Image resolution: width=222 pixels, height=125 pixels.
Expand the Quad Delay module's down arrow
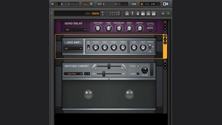[165, 29]
